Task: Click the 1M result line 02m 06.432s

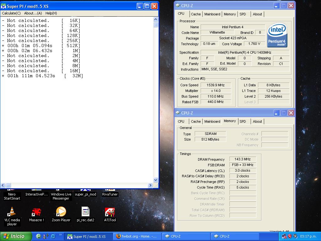Action: 41,51
